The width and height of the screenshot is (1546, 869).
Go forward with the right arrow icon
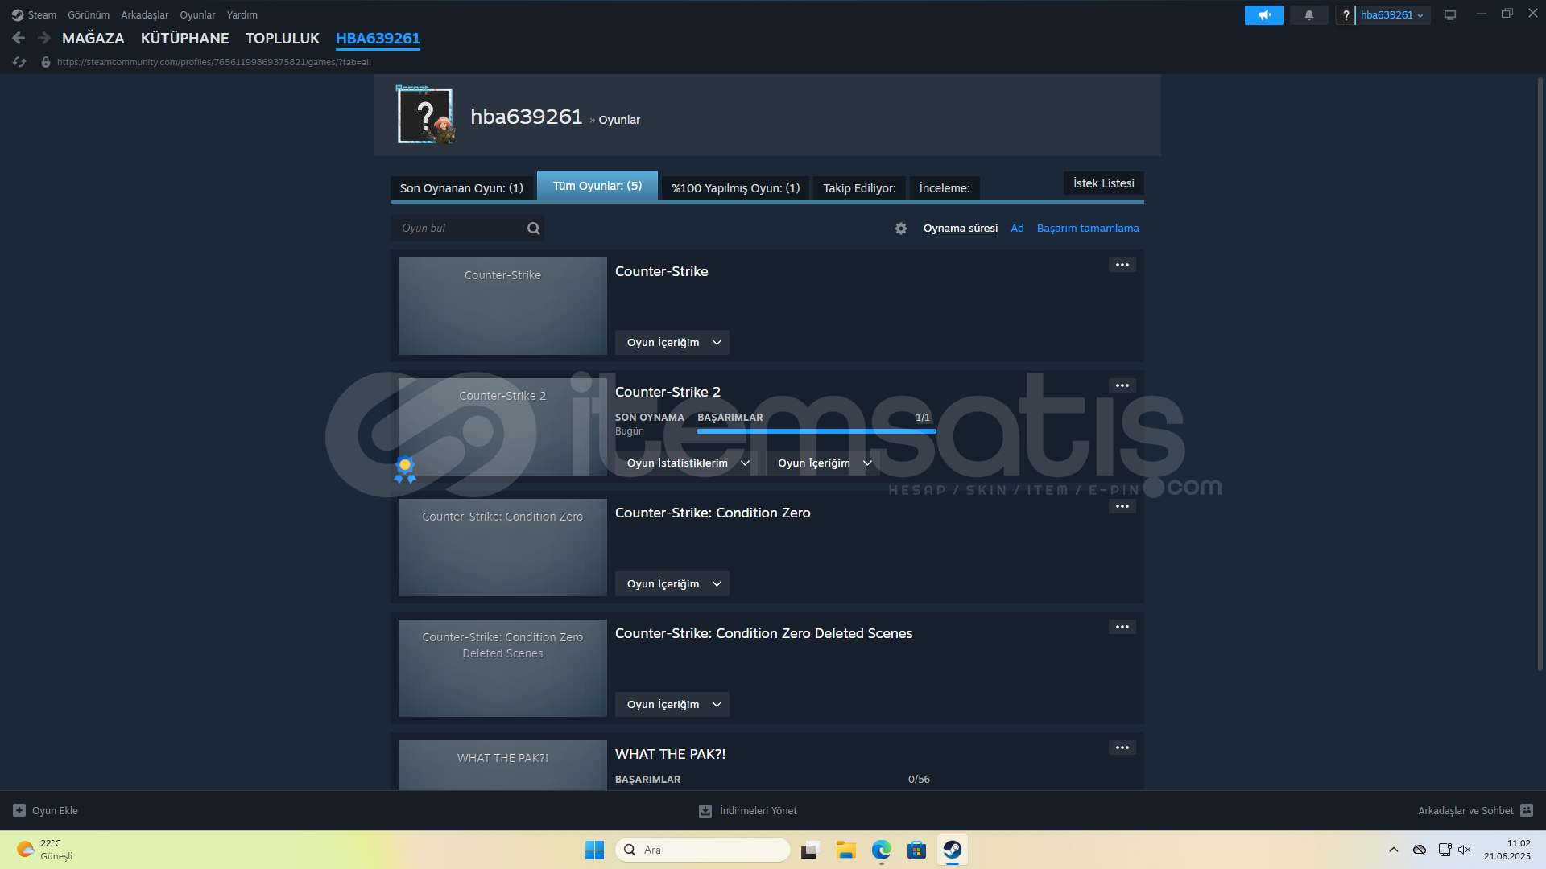44,38
